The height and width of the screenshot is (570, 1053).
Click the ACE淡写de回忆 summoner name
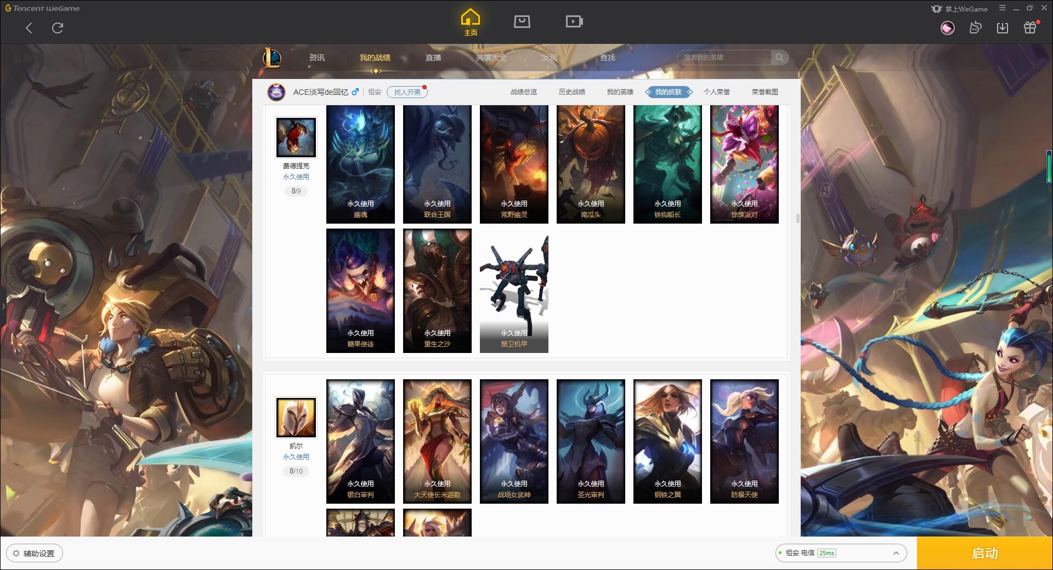[x=321, y=92]
